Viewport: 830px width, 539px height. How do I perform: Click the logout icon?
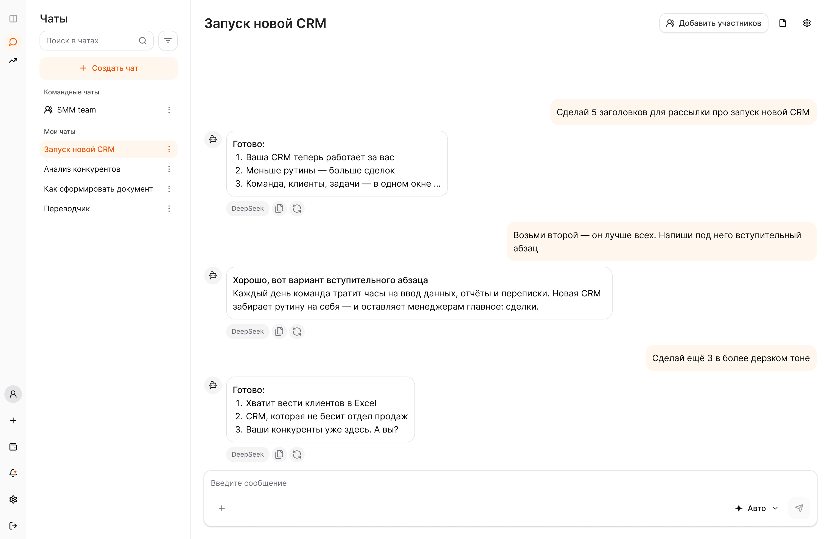(13, 526)
